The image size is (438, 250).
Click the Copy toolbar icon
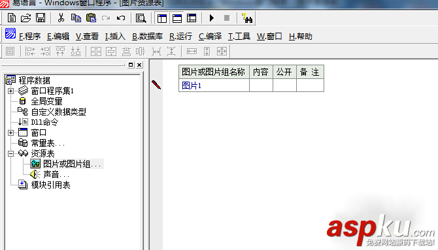click(x=76, y=18)
